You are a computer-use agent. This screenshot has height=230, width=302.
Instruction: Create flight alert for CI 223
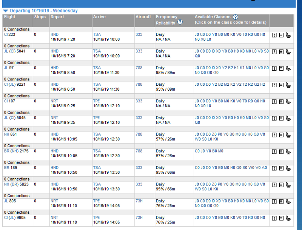[x=274, y=35]
